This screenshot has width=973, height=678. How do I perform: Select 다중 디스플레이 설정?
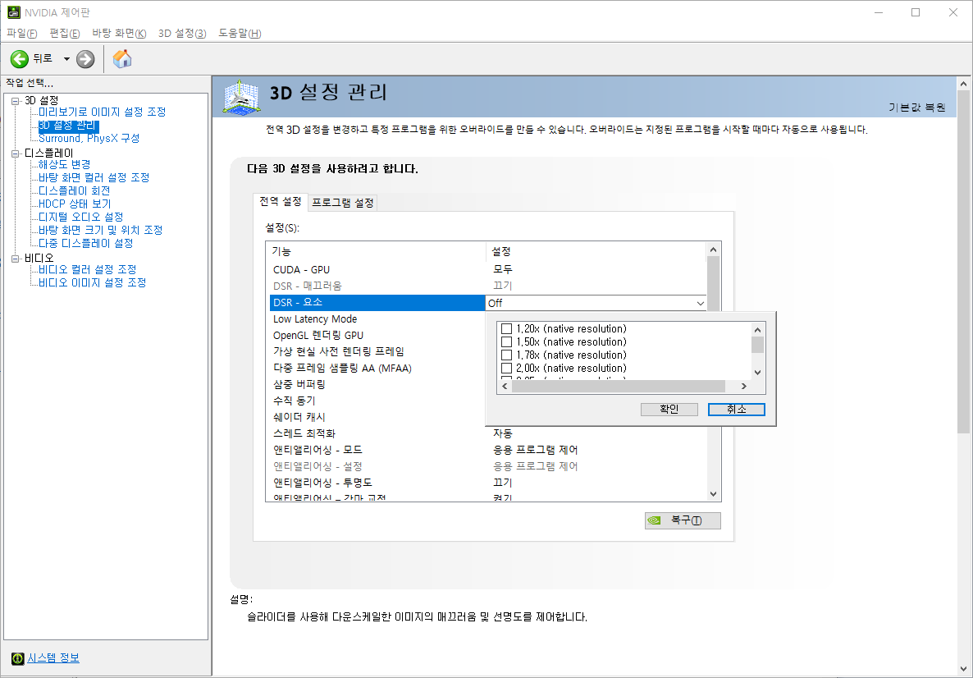pos(85,243)
